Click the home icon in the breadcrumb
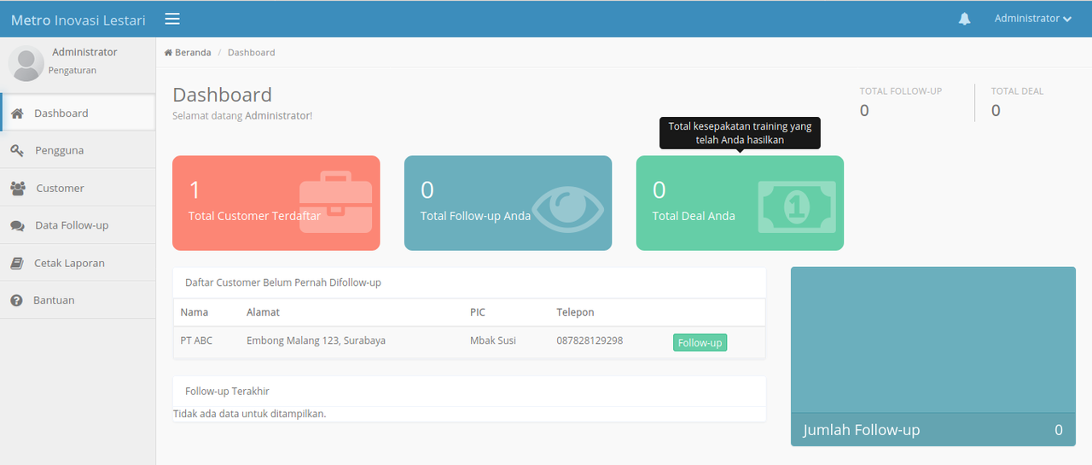Viewport: 1092px width, 465px height. (x=168, y=52)
